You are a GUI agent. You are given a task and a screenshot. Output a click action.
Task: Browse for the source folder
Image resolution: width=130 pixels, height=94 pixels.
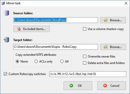click(113, 20)
